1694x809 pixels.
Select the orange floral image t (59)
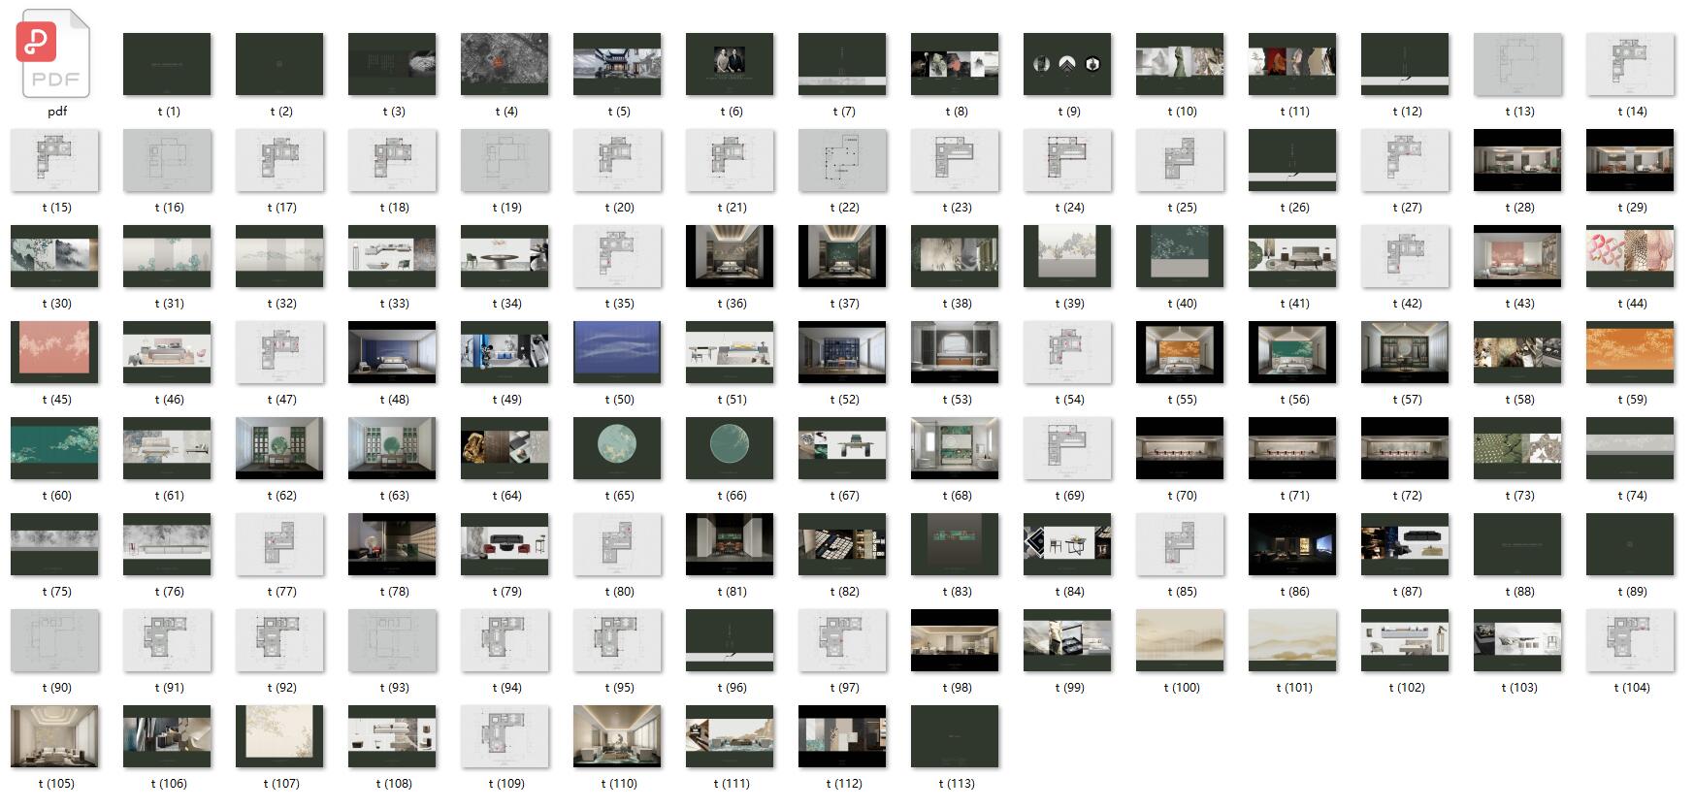point(1630,352)
